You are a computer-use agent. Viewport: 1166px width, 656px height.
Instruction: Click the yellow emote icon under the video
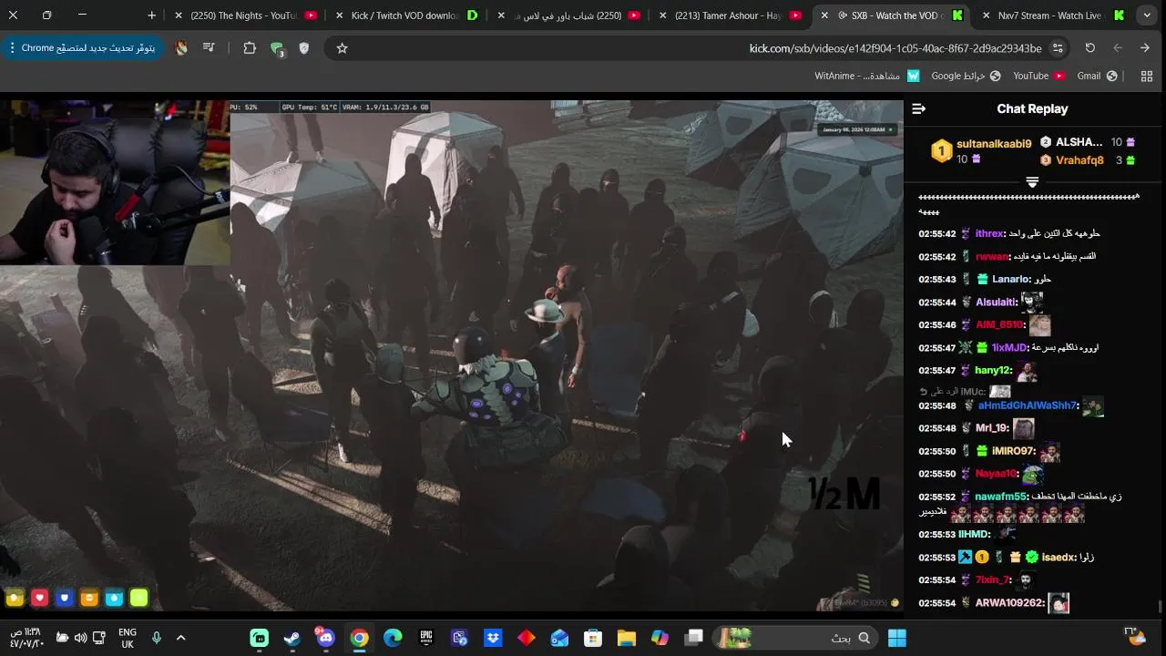click(x=15, y=599)
